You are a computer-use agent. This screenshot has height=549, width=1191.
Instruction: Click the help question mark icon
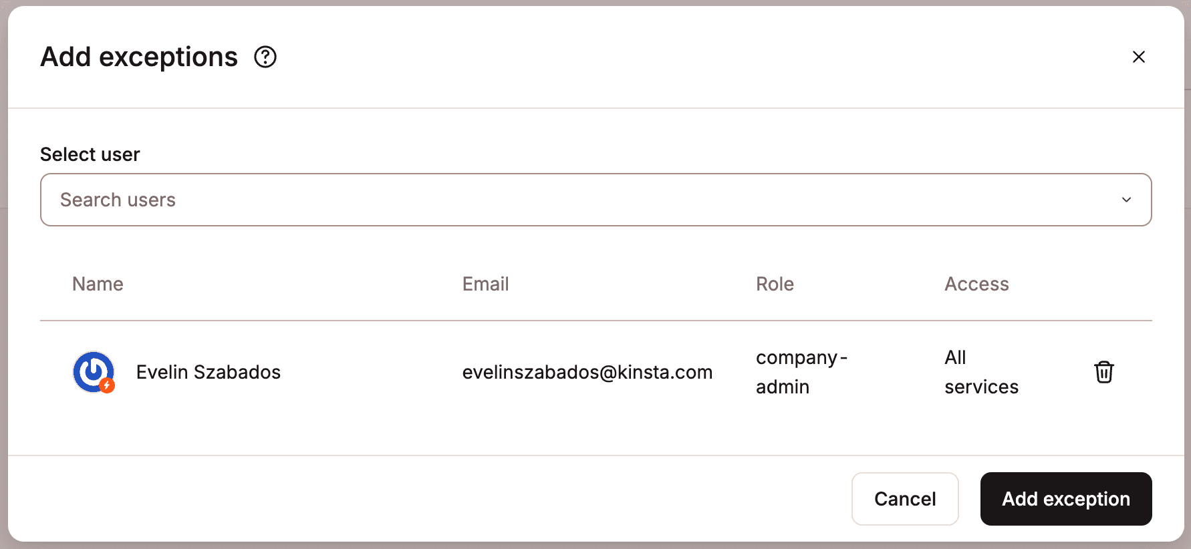265,57
